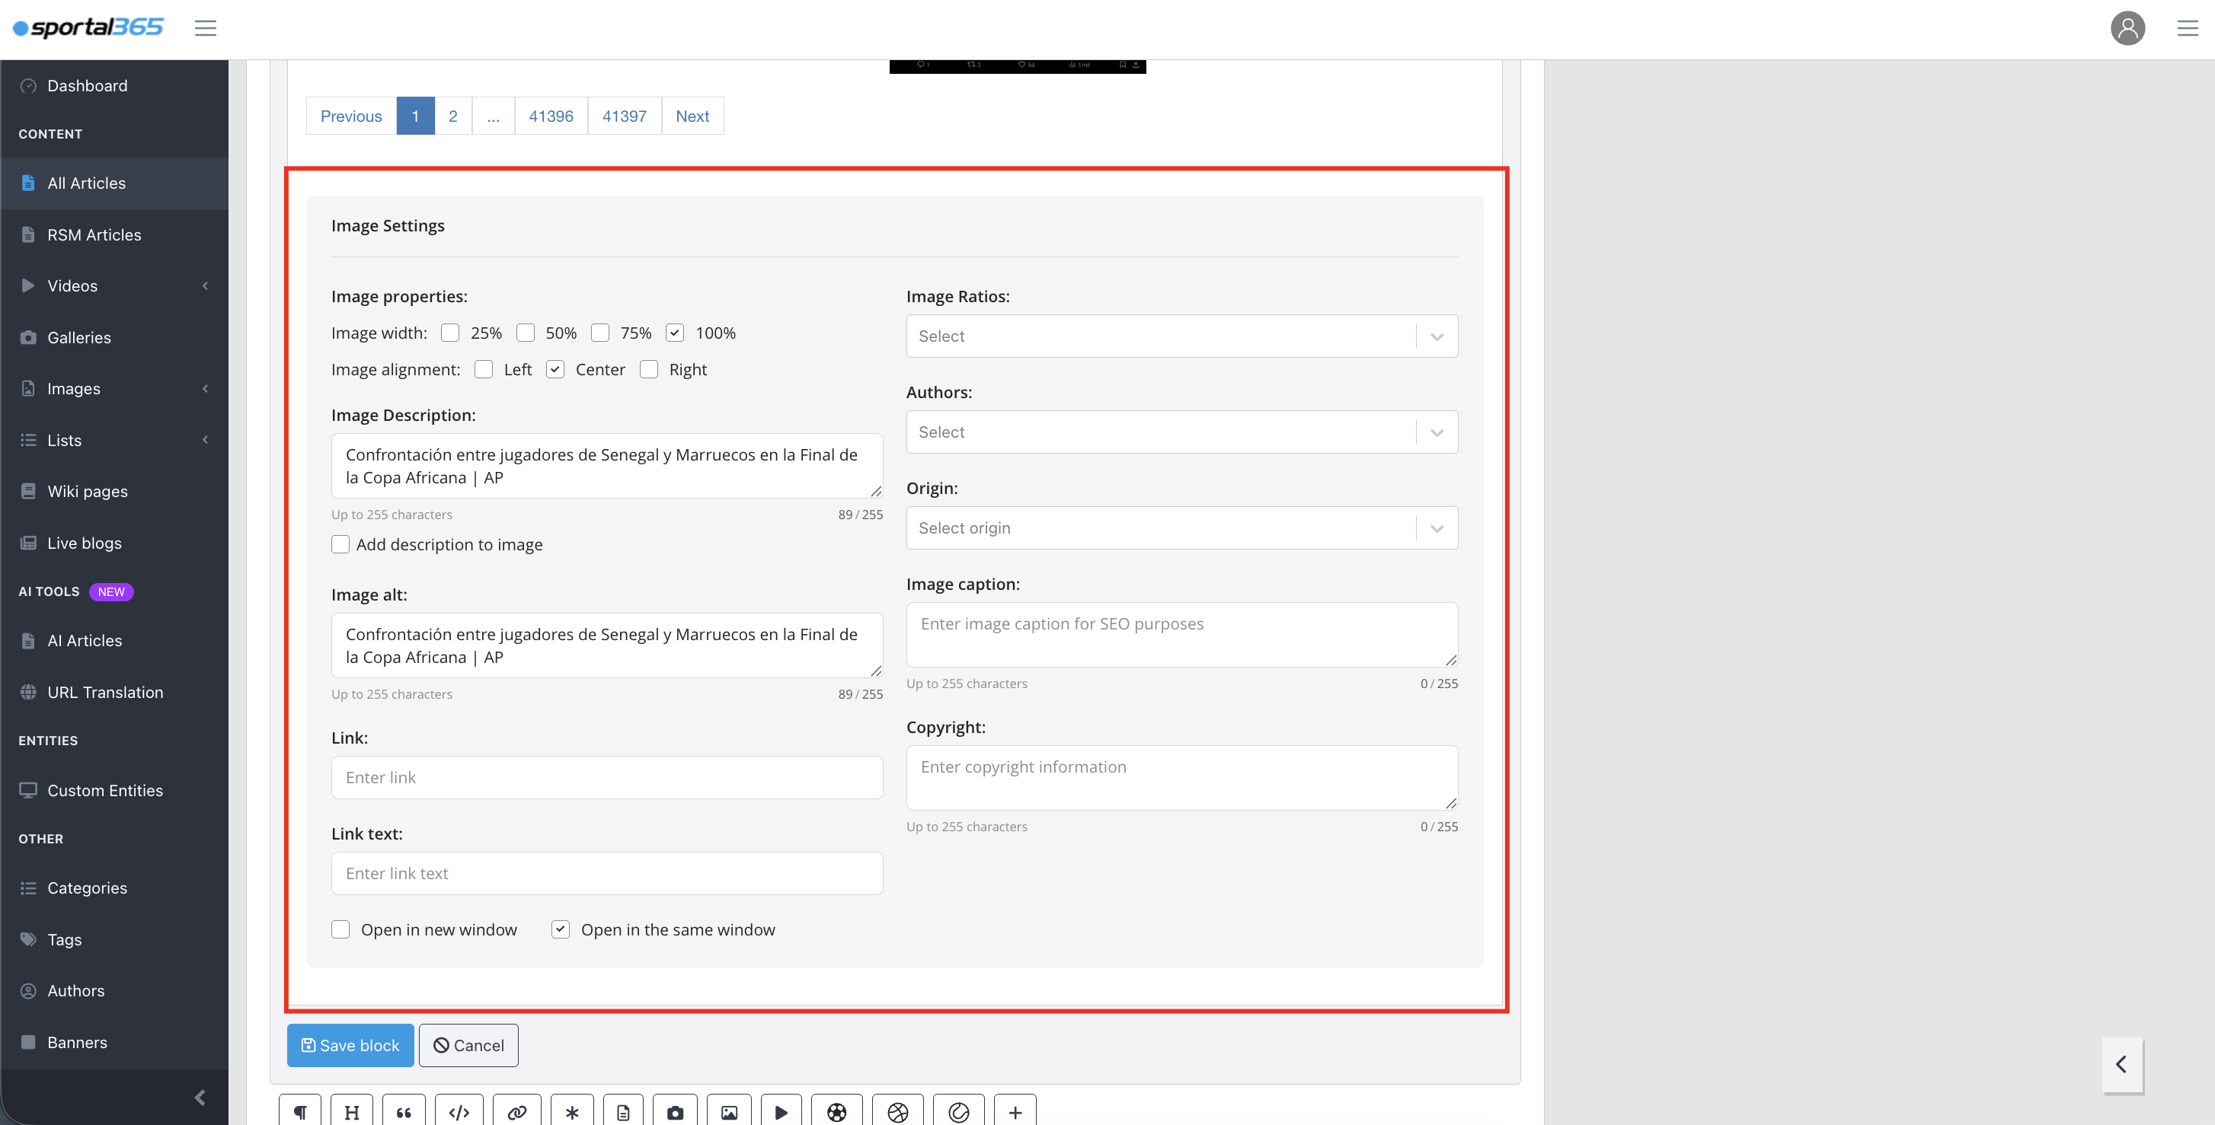Viewport: 2215px width, 1125px height.
Task: Add a blockquote block
Action: [x=404, y=1111]
